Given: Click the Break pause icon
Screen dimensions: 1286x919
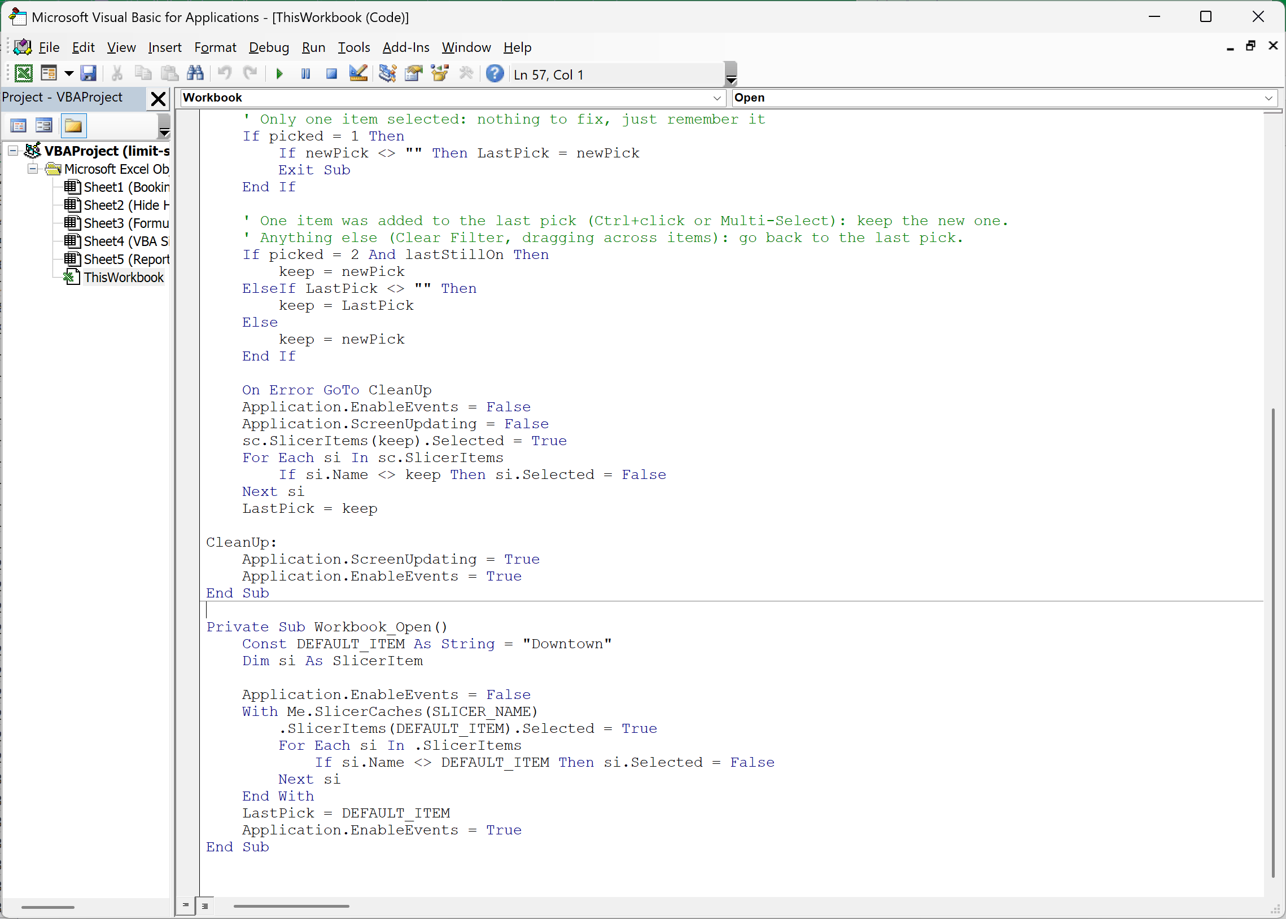Looking at the screenshot, I should pos(305,73).
